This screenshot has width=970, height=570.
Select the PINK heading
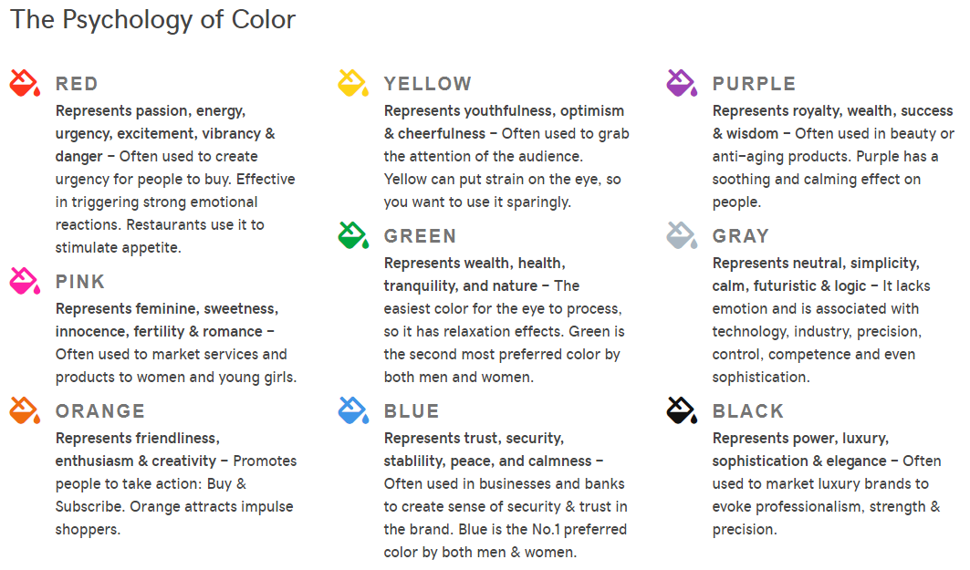coord(80,281)
